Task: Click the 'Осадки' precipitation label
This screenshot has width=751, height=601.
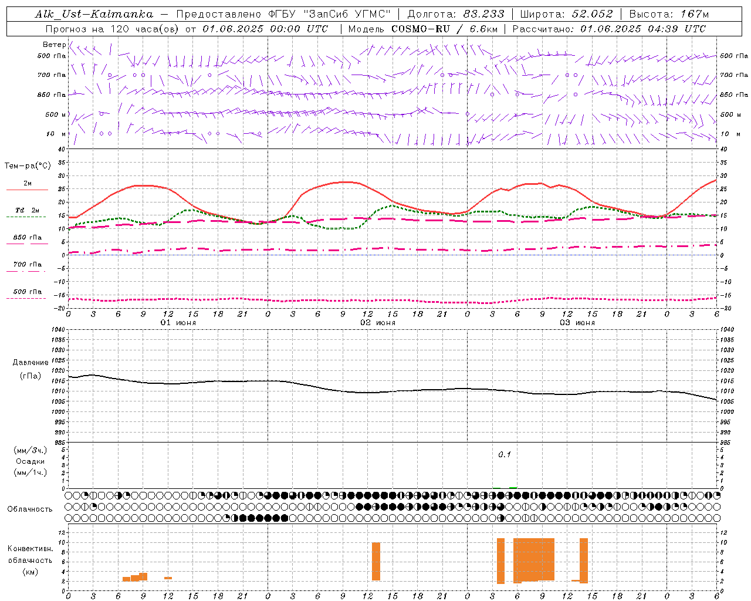Action: [x=30, y=461]
